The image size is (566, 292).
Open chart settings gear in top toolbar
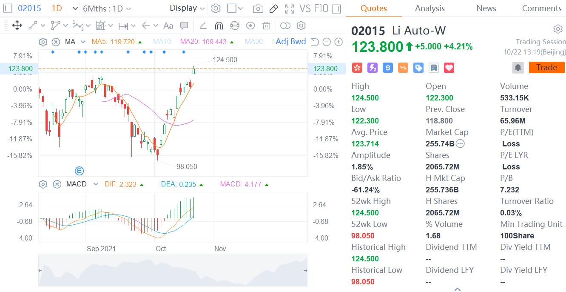pos(216,9)
